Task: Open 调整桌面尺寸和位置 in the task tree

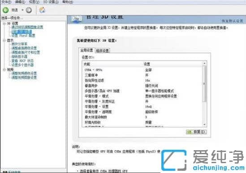Action: (x=26, y=52)
